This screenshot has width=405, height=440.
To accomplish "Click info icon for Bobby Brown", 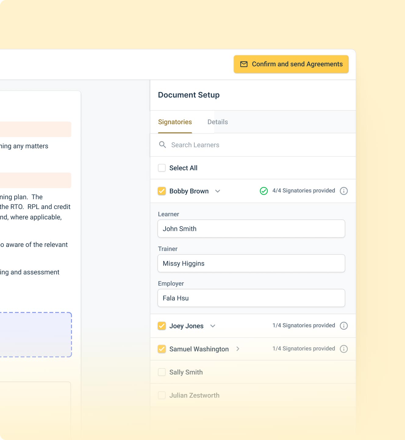I will (344, 191).
